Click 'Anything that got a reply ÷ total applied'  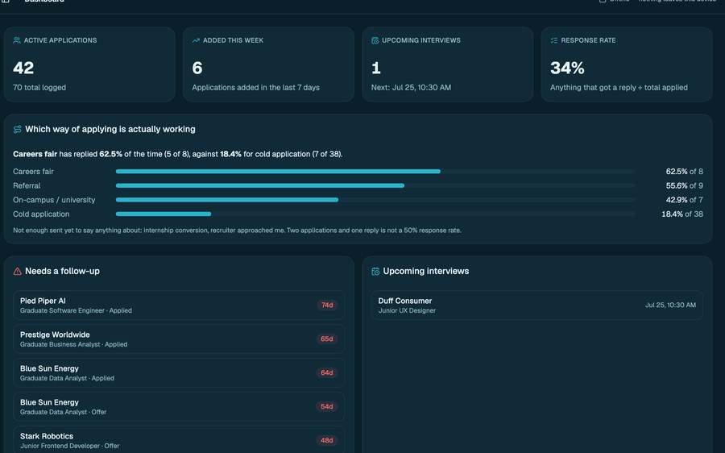pyautogui.click(x=619, y=87)
